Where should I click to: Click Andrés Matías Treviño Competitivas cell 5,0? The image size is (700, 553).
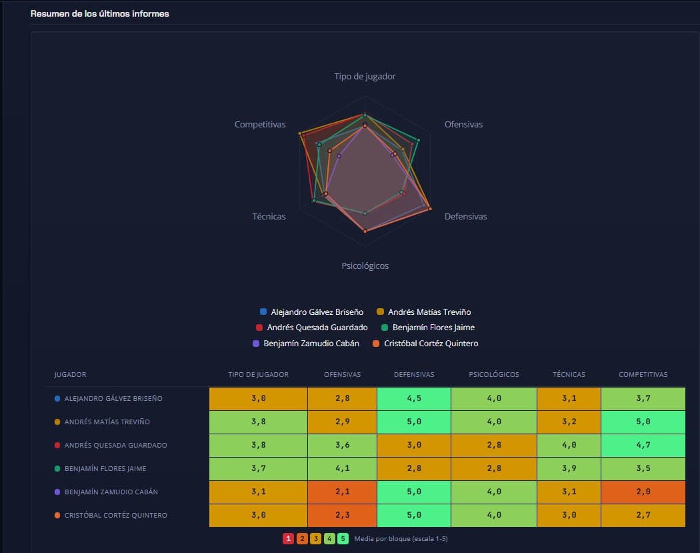(x=643, y=422)
